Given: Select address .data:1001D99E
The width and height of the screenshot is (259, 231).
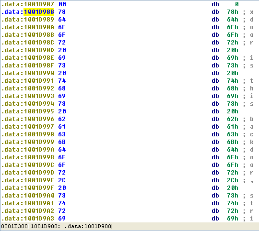Looking at the screenshot, I should coord(28,180).
